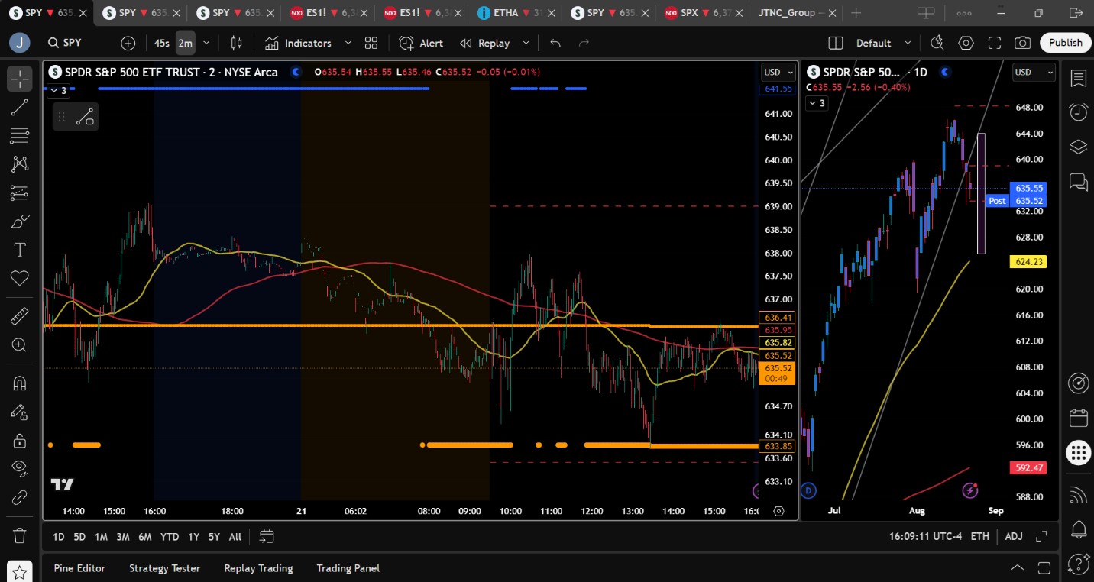Undo the last chart action
The image size is (1094, 582).
click(x=555, y=44)
